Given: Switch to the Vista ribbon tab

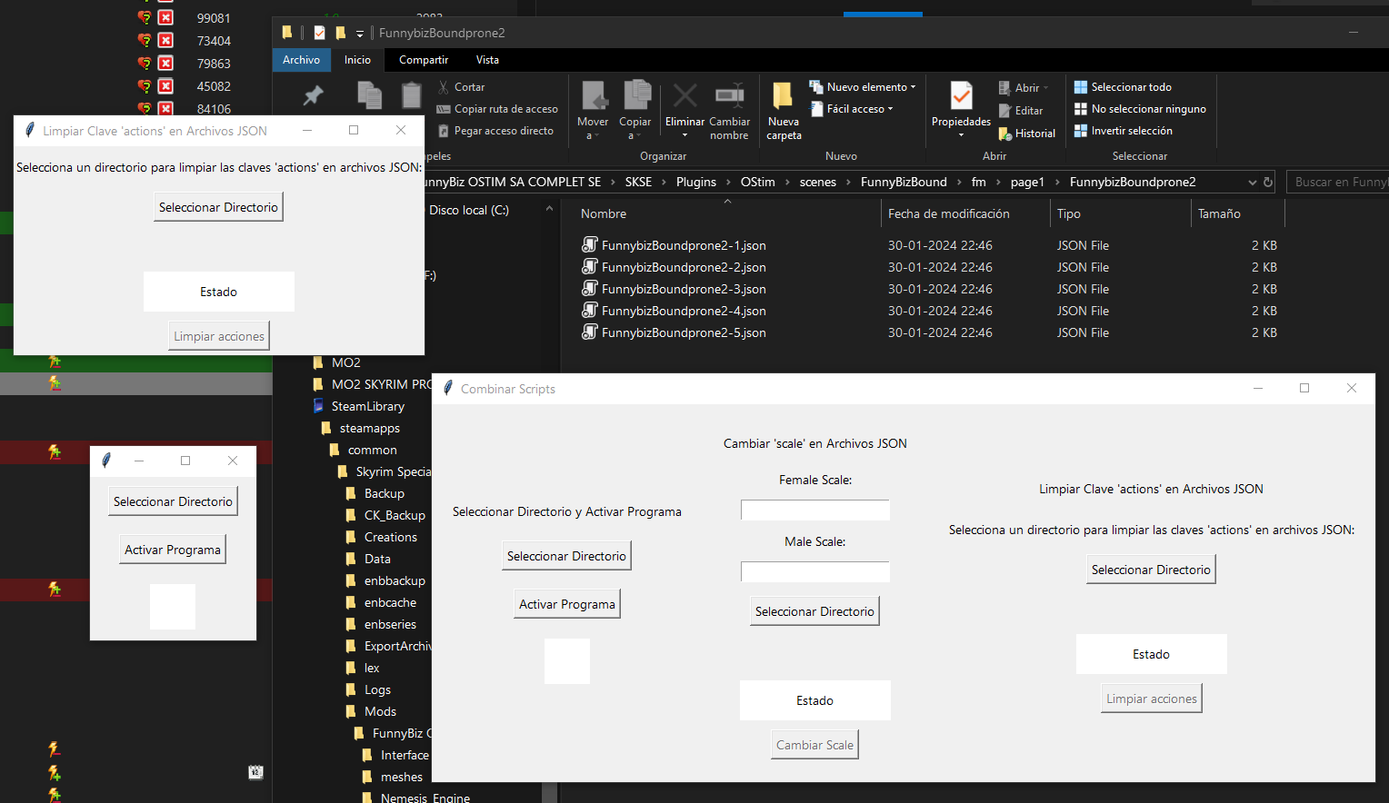Looking at the screenshot, I should [487, 60].
